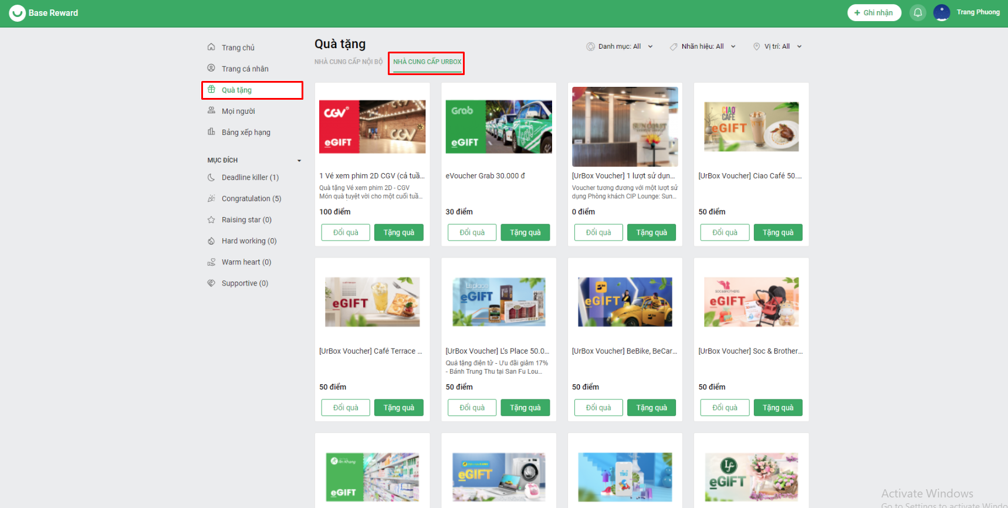Click the Deadline killer moon icon

pos(211,177)
